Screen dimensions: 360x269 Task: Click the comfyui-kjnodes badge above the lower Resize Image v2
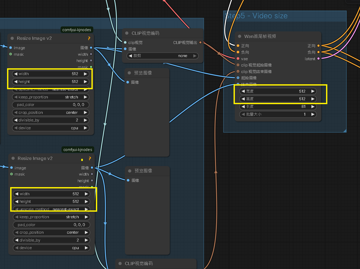coord(78,150)
